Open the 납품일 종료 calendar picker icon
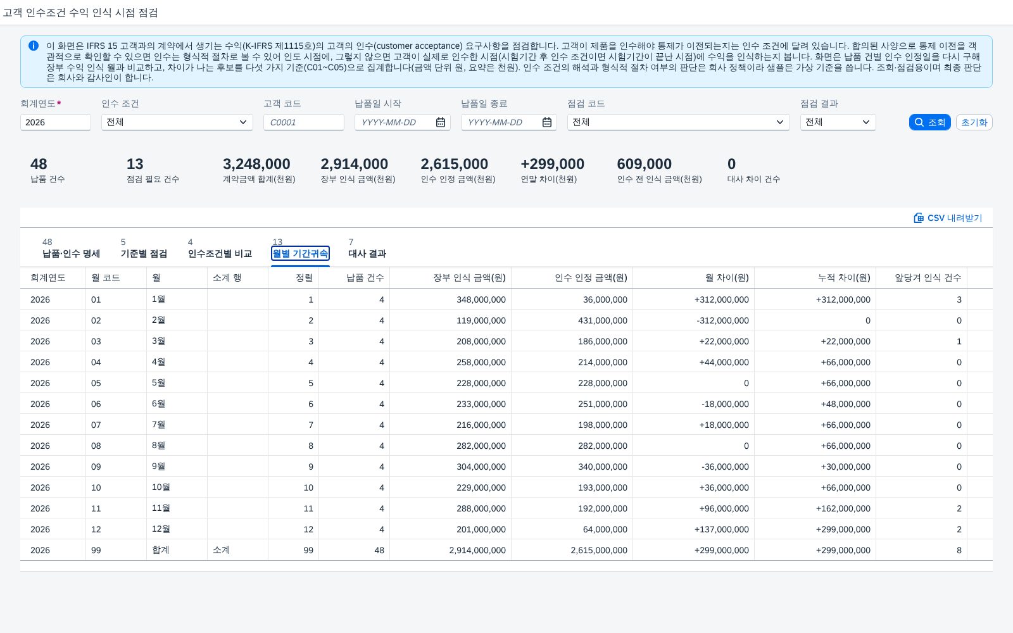The height and width of the screenshot is (633, 1013). (547, 122)
